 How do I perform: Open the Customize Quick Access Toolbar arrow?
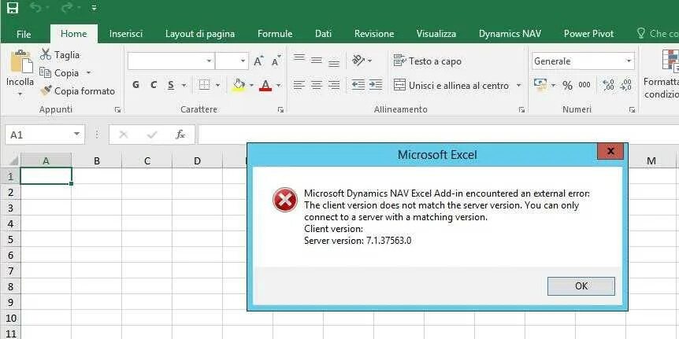pyautogui.click(x=95, y=8)
